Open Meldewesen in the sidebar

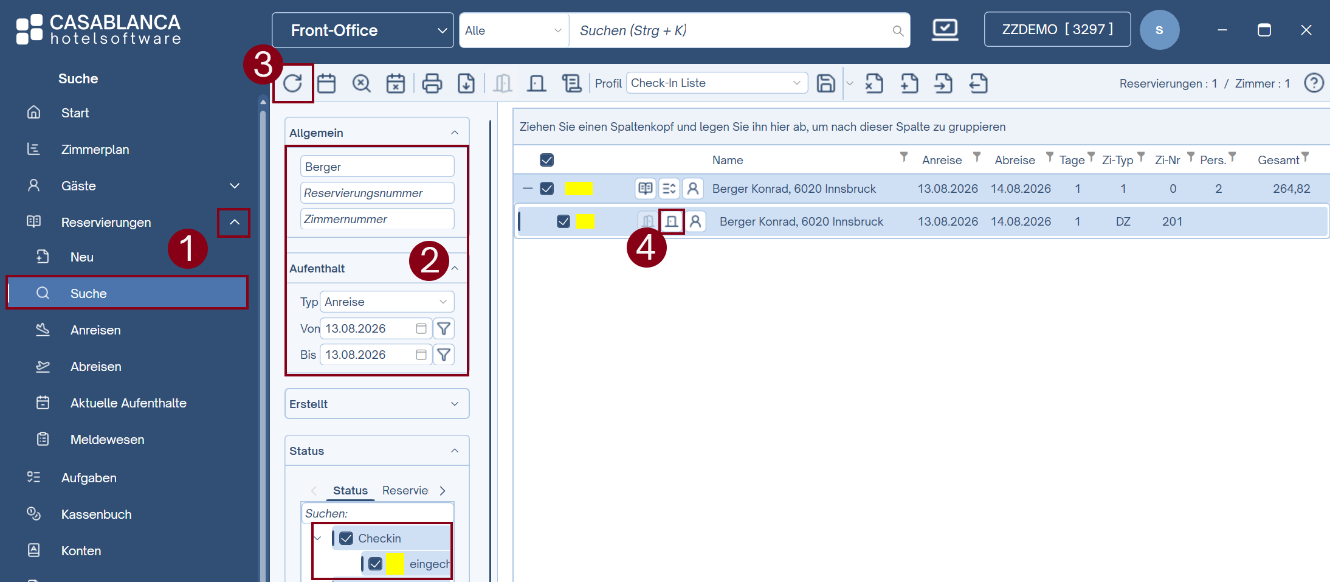108,440
